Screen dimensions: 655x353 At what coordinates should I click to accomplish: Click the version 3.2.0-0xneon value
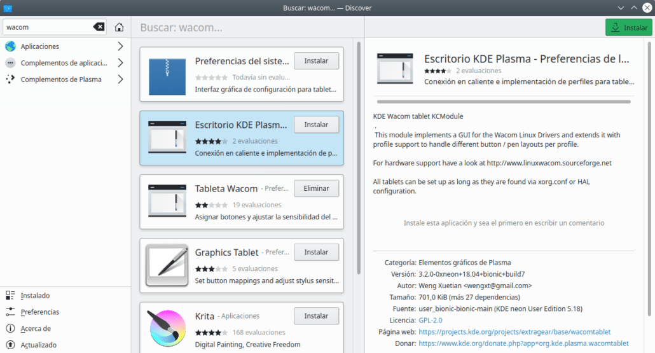(472, 274)
